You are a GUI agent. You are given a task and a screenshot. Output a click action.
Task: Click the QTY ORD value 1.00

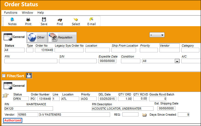tap(125, 99)
